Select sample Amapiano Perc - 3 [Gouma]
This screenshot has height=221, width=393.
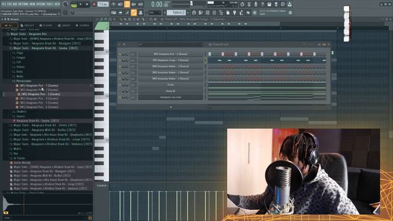click(x=41, y=94)
